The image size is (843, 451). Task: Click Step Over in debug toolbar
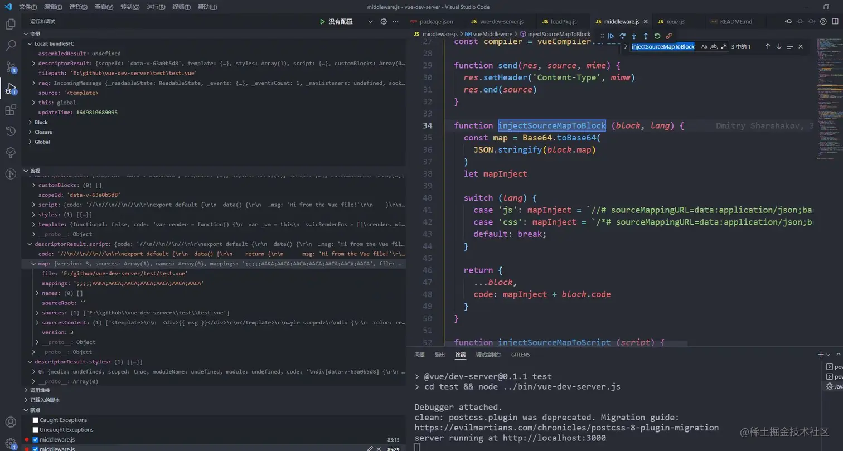[622, 36]
